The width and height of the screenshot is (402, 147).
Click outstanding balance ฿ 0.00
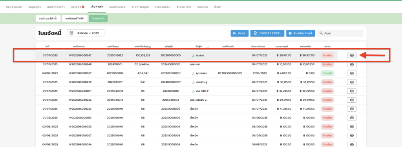(310, 73)
